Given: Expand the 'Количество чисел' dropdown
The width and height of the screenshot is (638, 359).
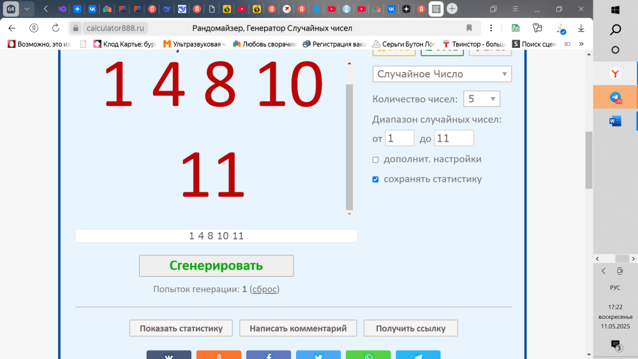Looking at the screenshot, I should click(x=482, y=99).
